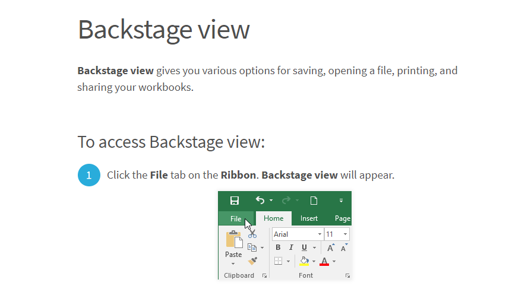Select the Cut scissors icon
The image size is (525, 289).
(252, 233)
